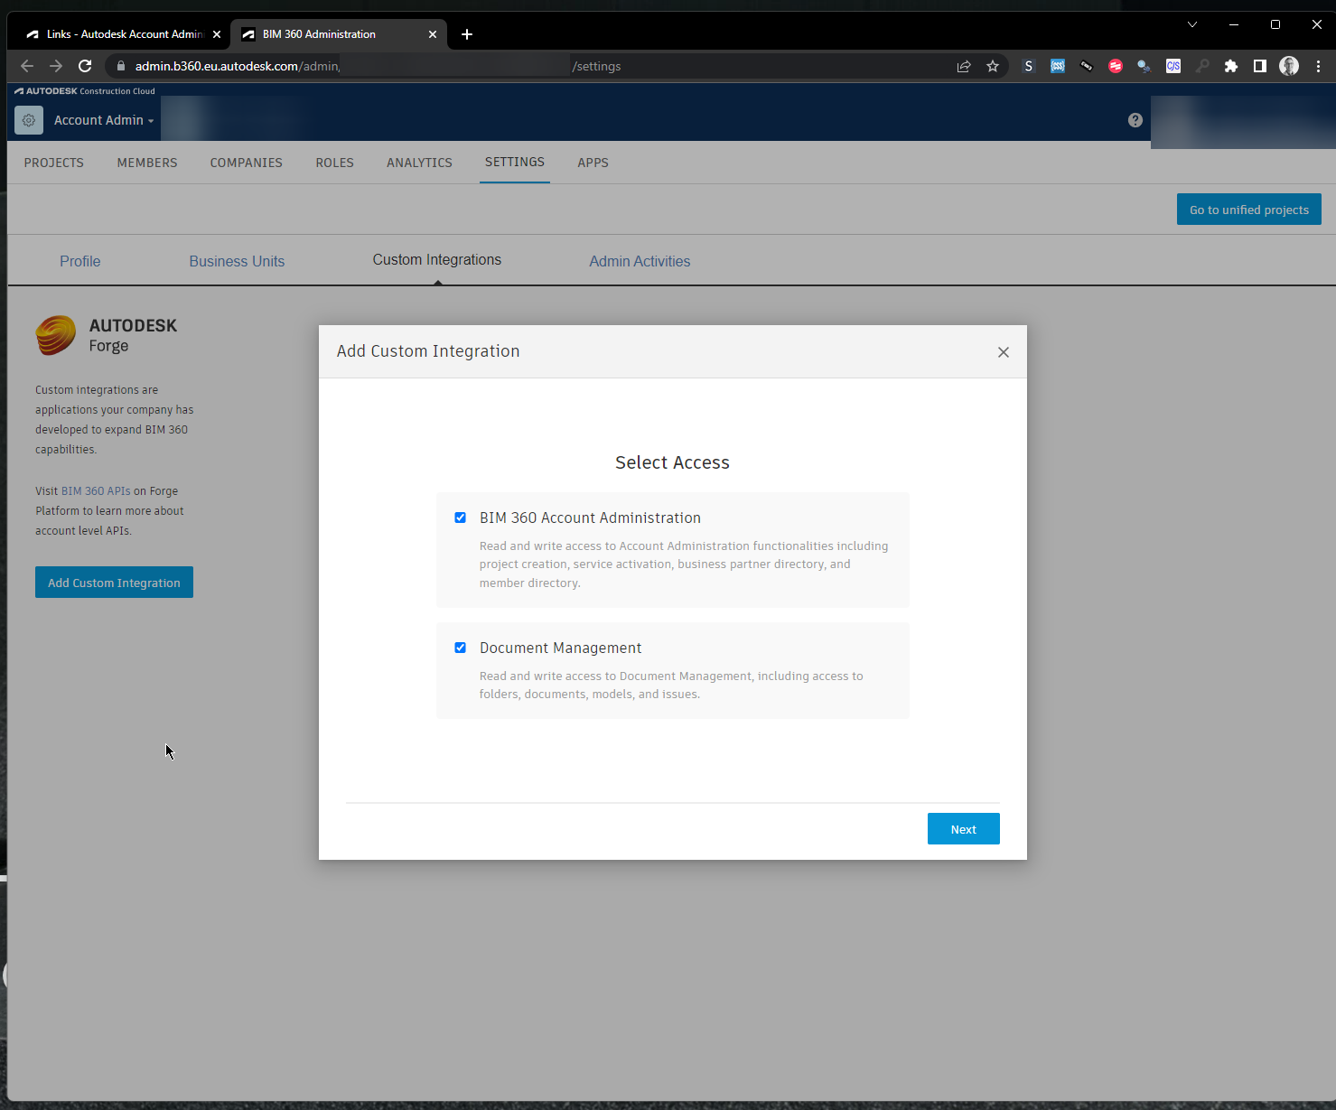Switch to the Business Units tab
Image resolution: width=1336 pixels, height=1110 pixels.
tap(237, 261)
